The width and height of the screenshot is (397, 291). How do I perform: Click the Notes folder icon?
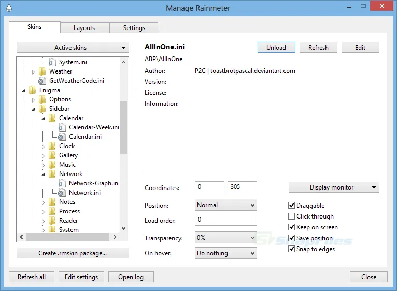tap(52, 202)
